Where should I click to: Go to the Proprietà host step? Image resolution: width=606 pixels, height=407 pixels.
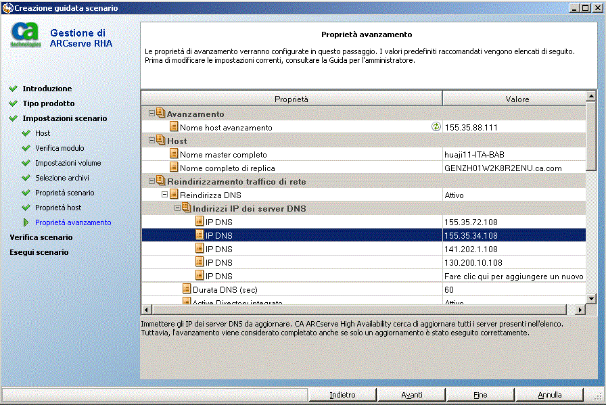(x=58, y=208)
